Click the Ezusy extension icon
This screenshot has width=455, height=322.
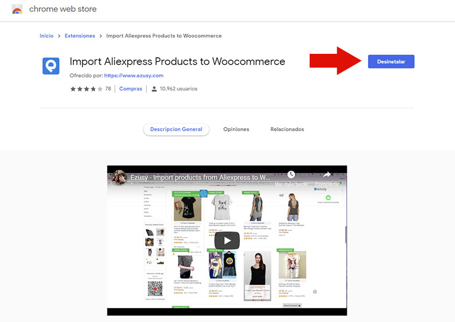point(51,66)
